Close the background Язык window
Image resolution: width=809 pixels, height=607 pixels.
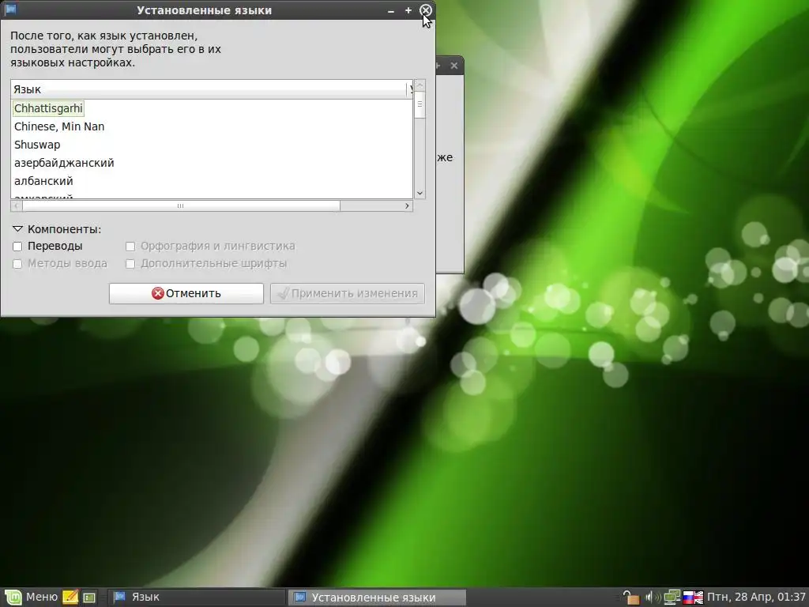(x=454, y=66)
